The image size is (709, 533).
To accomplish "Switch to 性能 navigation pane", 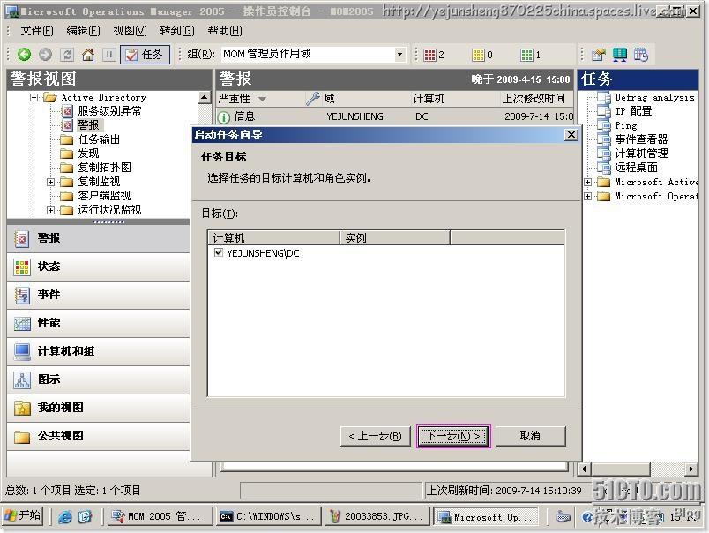I will (x=99, y=323).
